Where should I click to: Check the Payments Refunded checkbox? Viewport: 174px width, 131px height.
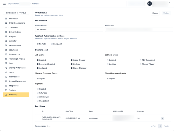38,93
